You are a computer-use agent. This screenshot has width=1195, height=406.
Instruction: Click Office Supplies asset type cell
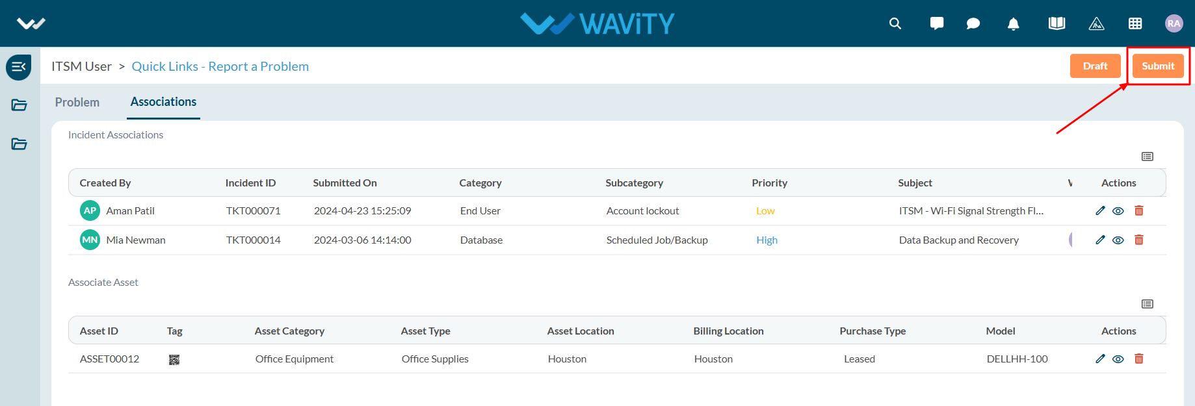pos(435,359)
